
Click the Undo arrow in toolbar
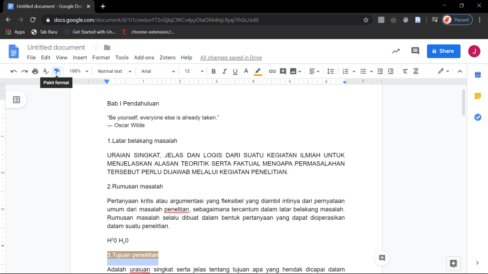[x=13, y=71]
